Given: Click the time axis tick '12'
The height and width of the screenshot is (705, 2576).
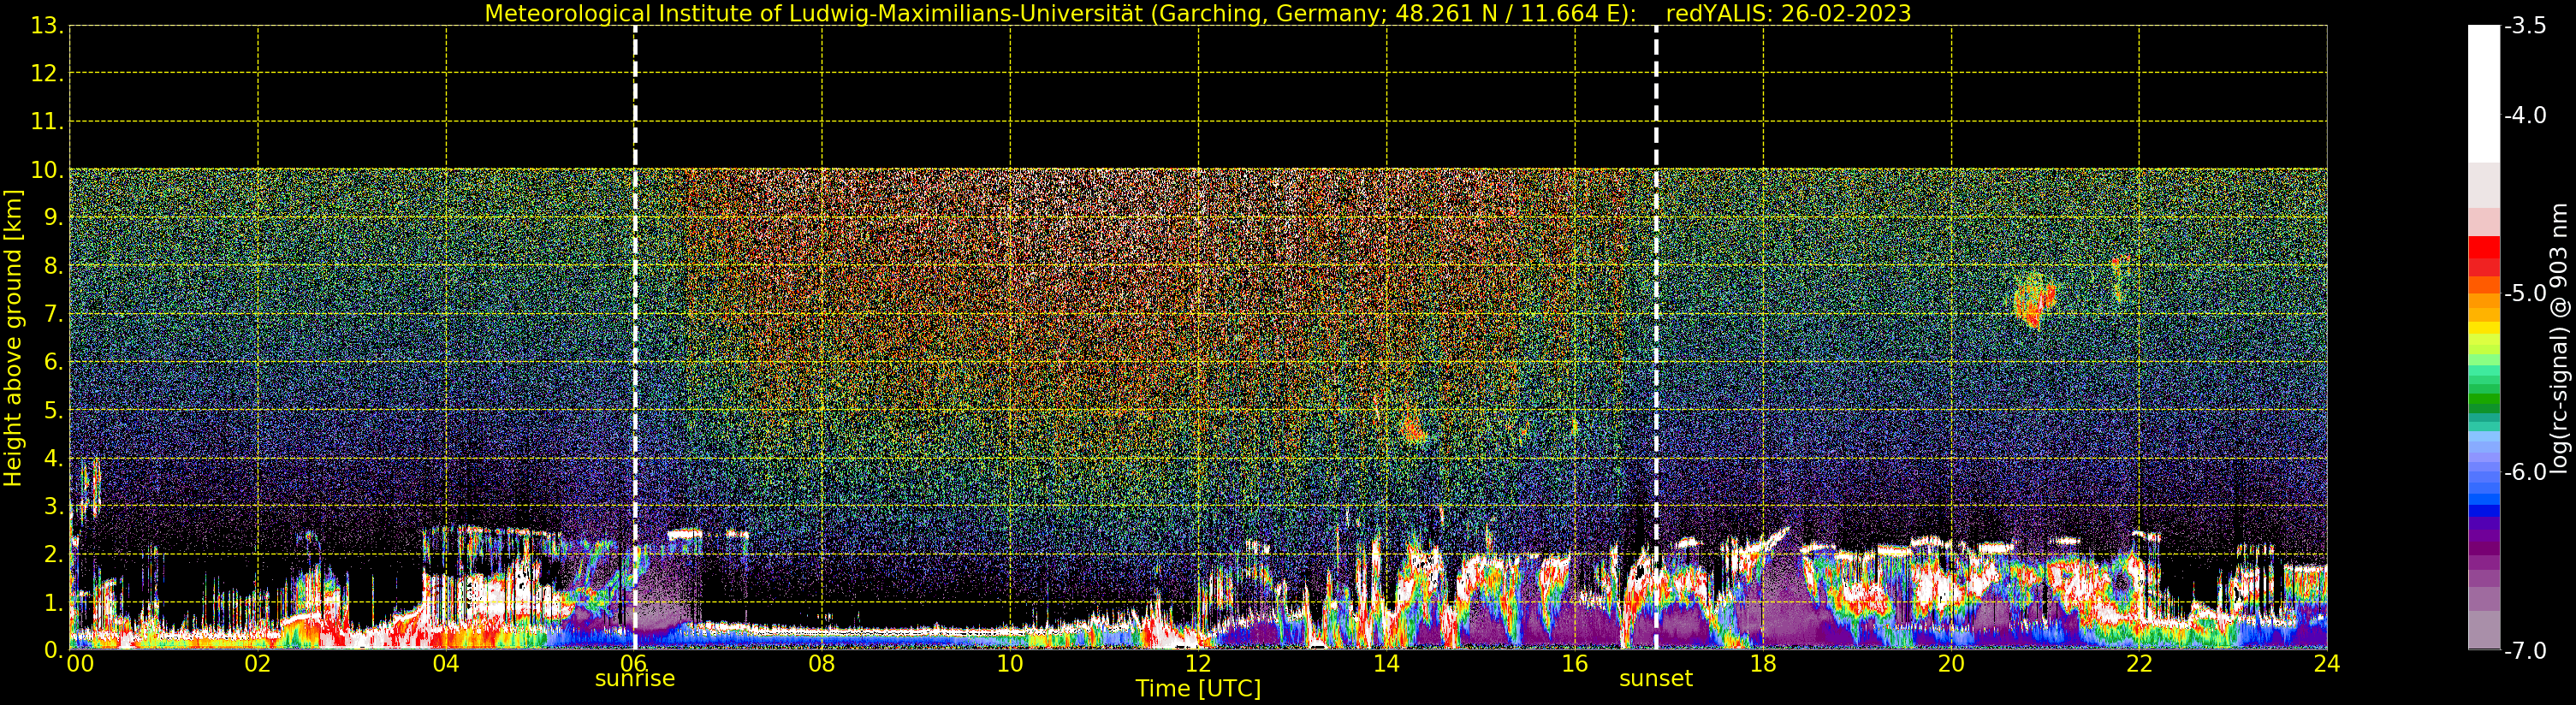Looking at the screenshot, I should tap(1198, 664).
